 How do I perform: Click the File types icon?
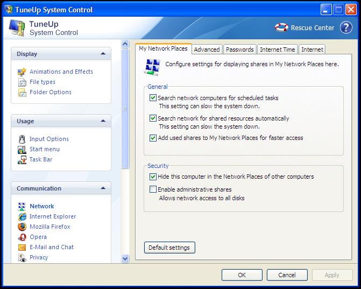[x=22, y=82]
